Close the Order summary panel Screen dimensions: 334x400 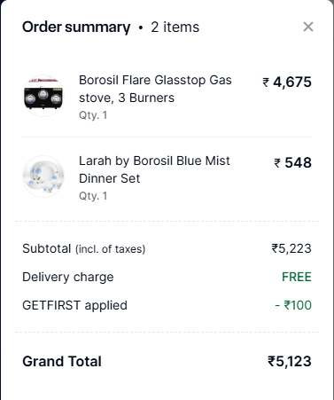pos(308,27)
